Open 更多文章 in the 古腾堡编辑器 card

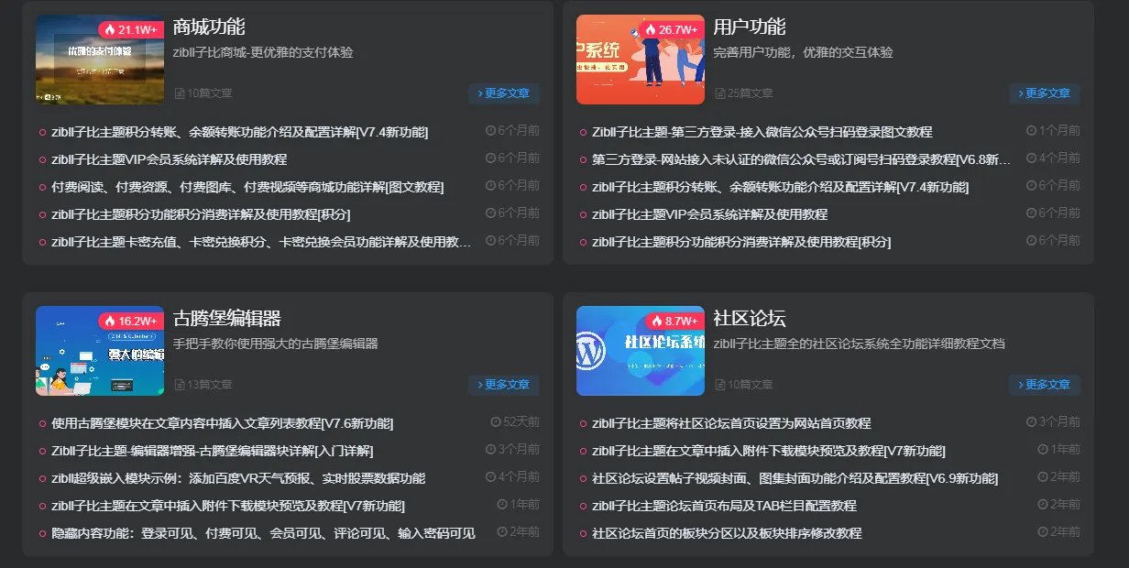click(x=504, y=385)
